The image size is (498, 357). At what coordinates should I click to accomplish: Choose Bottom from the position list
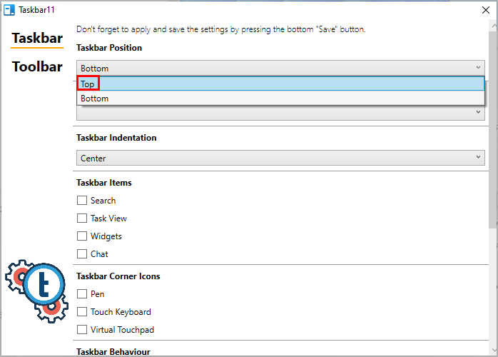tap(280, 99)
